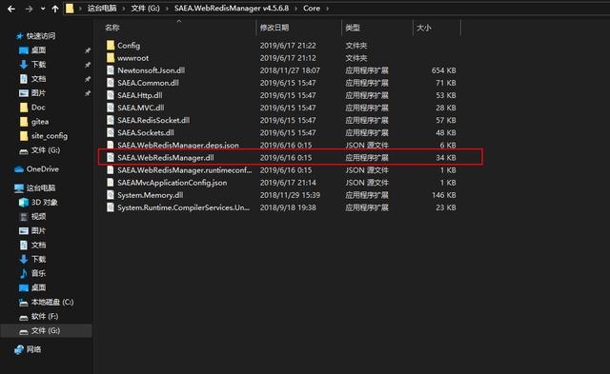Screen dimensions: 610x374
Task: Click SAEAMvcApplicationConfig.json file icon
Action: (111, 183)
